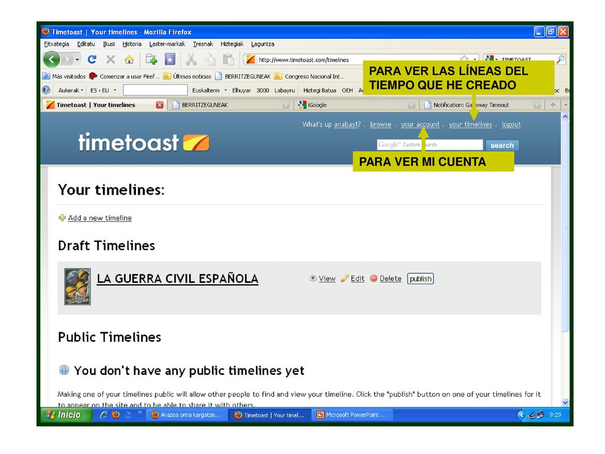This screenshot has width=605, height=454.
Task: Click the Spanish Civil War timeline thumbnail
Action: [x=77, y=287]
